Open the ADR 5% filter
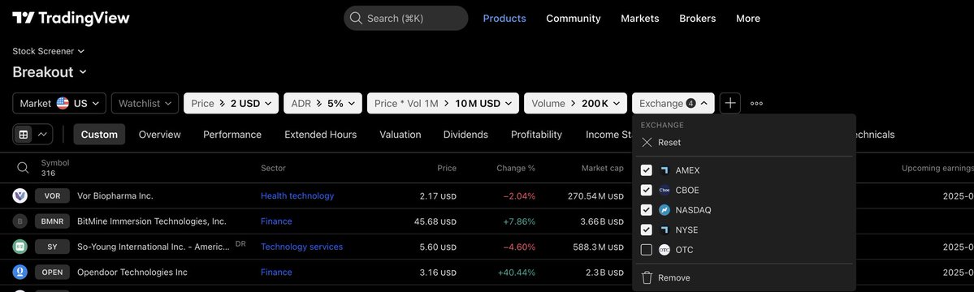Image resolution: width=974 pixels, height=292 pixels. tap(323, 103)
